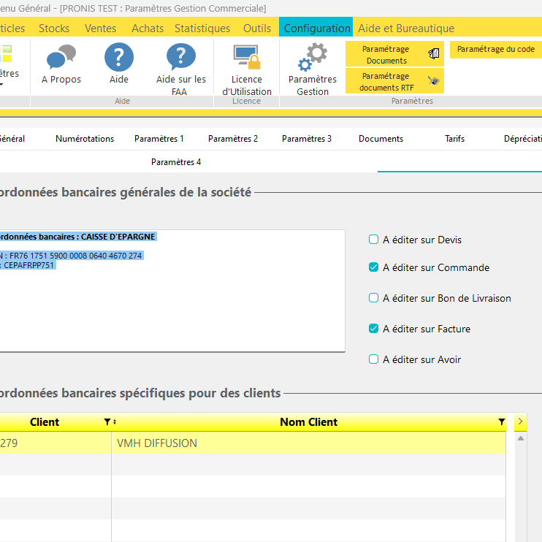Enable A éditer sur Devis checkbox

tap(374, 240)
